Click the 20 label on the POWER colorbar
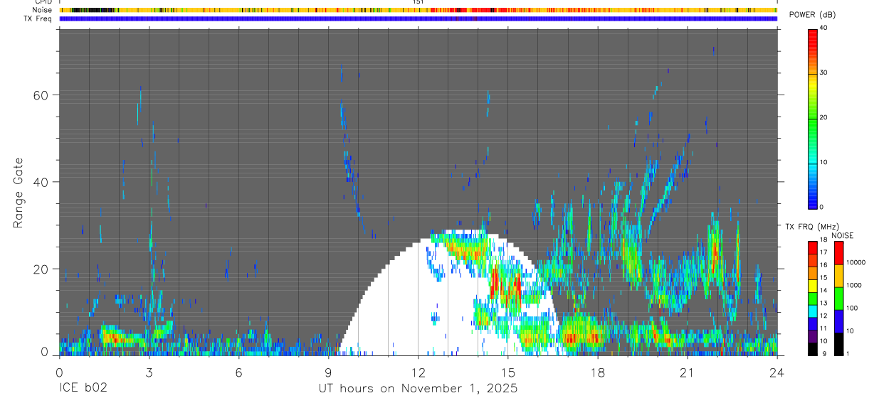 (x=823, y=117)
